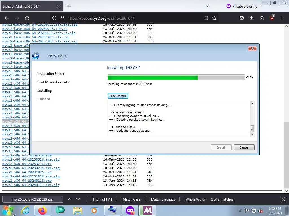The width and height of the screenshot is (289, 216).
Task: Reload the current page
Action: point(27,18)
